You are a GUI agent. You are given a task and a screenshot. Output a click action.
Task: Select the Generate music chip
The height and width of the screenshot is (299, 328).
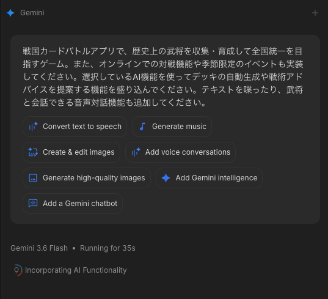click(x=172, y=127)
